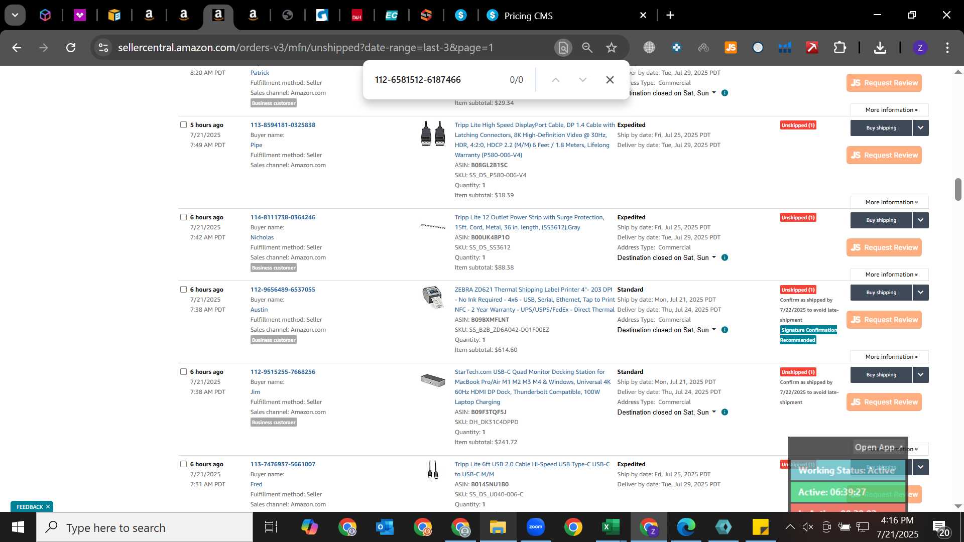
Task: Close the find-in-page bar
Action: pos(610,80)
